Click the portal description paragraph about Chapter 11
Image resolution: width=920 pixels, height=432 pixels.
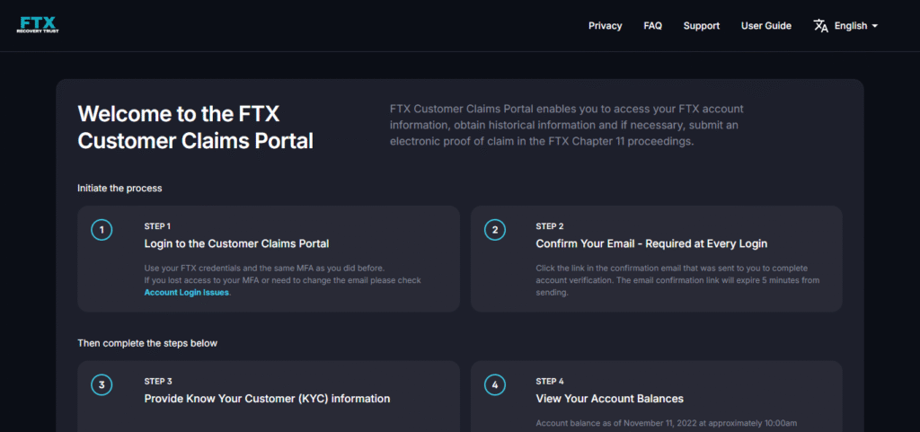pyautogui.click(x=567, y=126)
